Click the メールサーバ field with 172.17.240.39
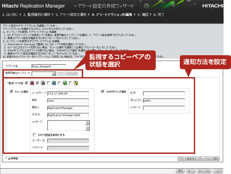Viewport: 231px width, 174px height. [68, 93]
